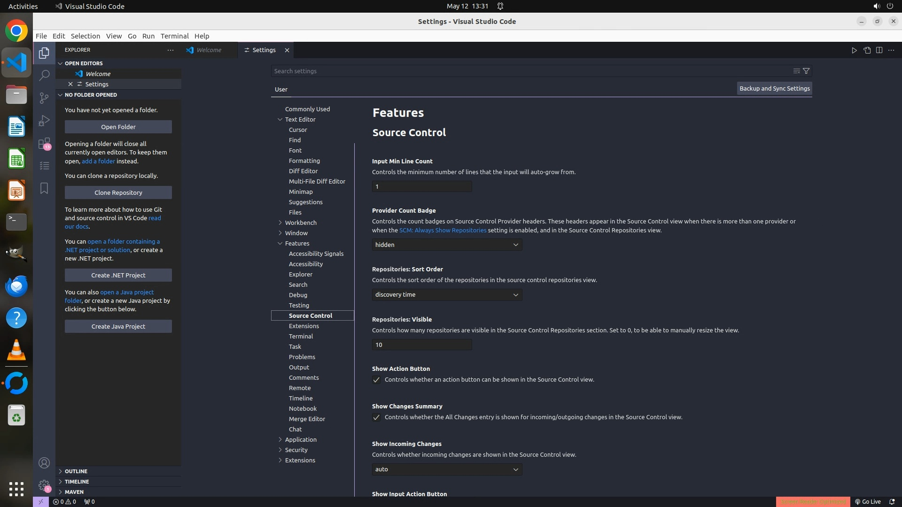Viewport: 902px width, 507px height.
Task: Uncheck the Show Action Button checkbox
Action: click(376, 380)
